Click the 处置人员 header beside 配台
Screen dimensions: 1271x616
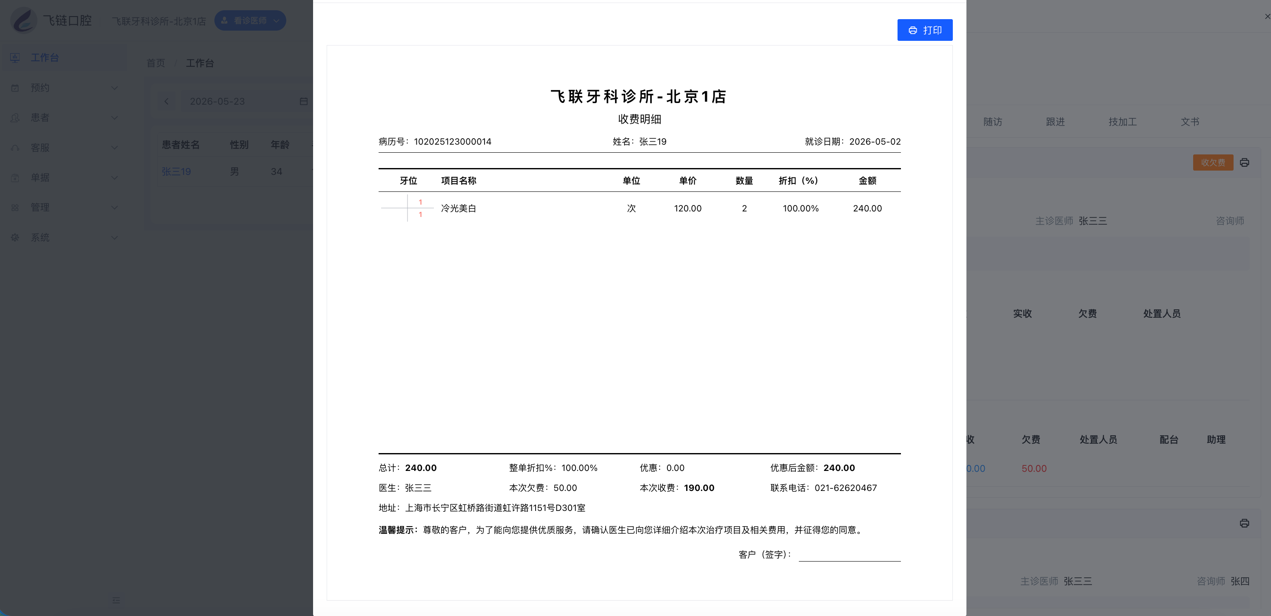[x=1098, y=439]
